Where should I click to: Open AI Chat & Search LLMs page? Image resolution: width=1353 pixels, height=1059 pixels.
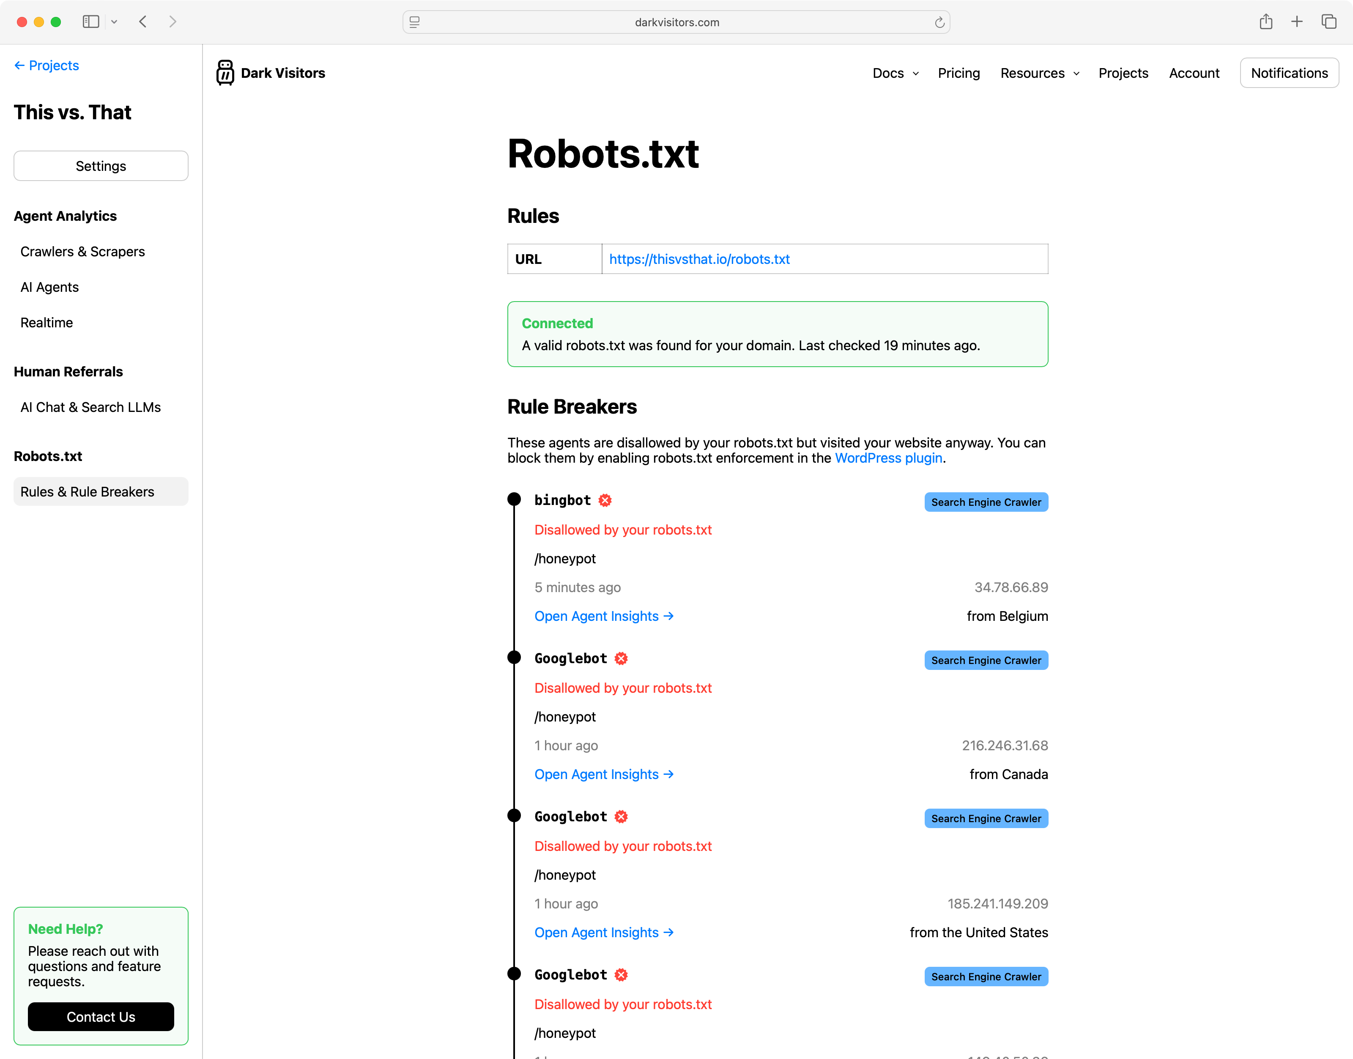(x=90, y=407)
